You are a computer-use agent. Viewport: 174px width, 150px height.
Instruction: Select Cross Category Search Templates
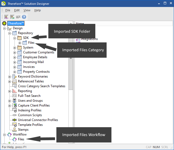[x=41, y=86]
